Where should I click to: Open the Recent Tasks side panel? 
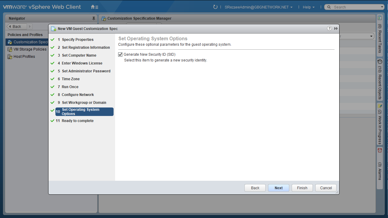380,35
